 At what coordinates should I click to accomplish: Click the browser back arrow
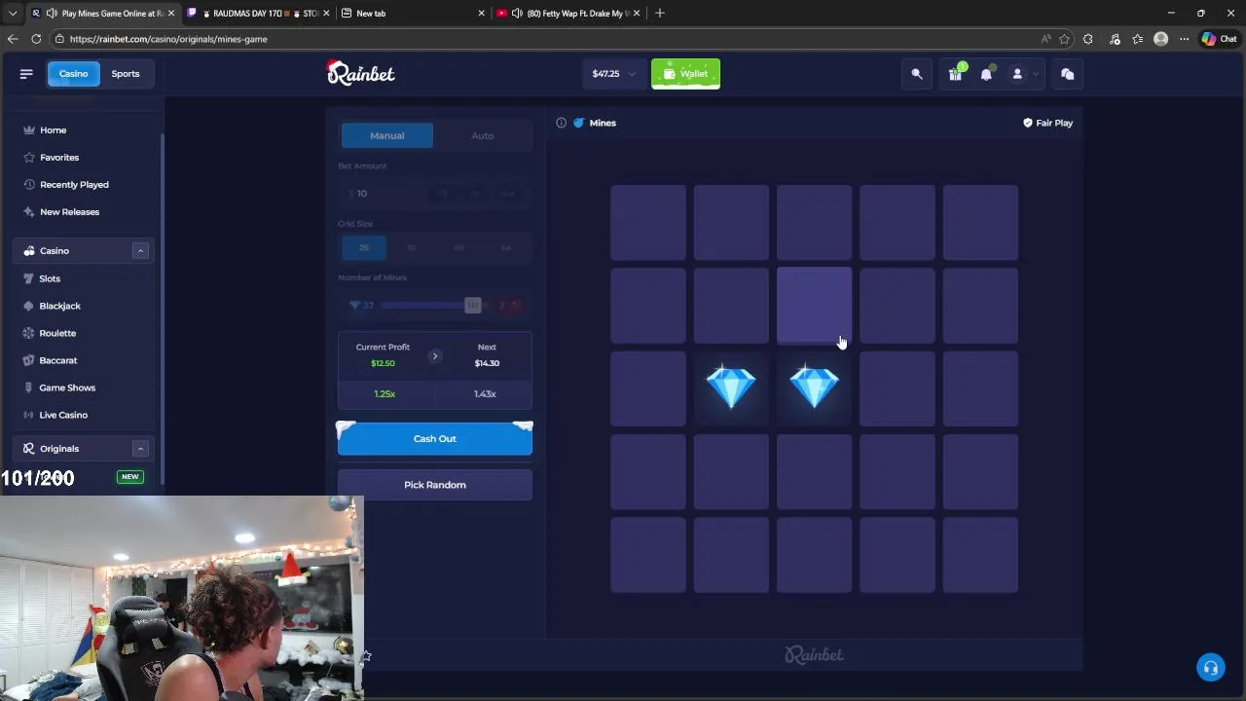(x=13, y=39)
